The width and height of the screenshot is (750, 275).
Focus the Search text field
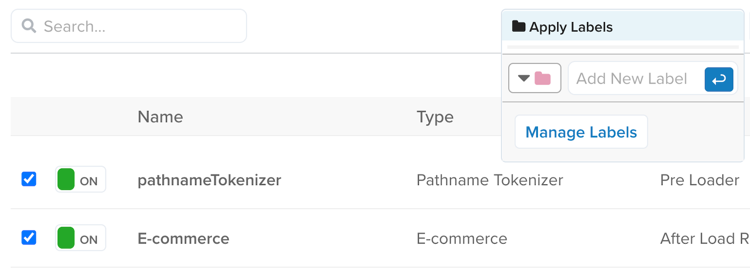click(x=140, y=26)
